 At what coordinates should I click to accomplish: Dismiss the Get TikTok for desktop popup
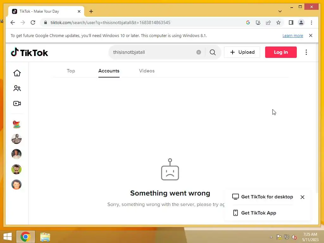302,197
